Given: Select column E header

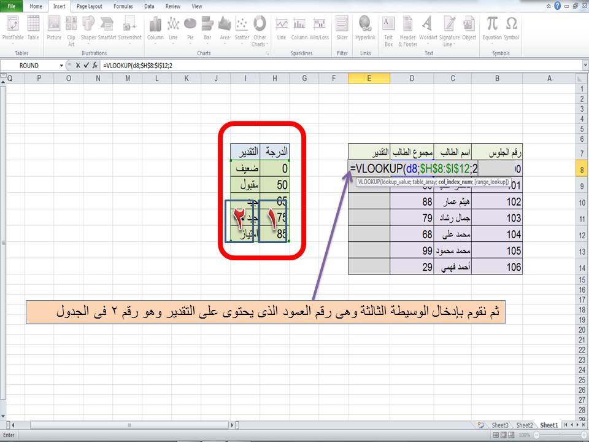Looking at the screenshot, I should click(369, 78).
